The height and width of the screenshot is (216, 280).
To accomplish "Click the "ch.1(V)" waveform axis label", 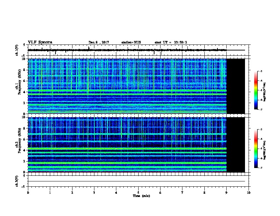I will (17, 50).
